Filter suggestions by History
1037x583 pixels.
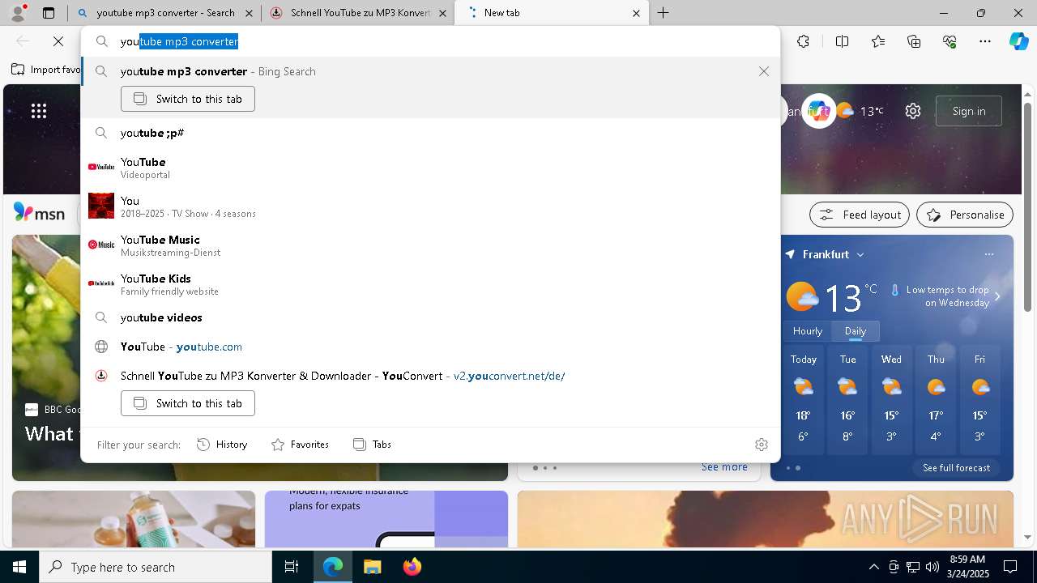(222, 445)
